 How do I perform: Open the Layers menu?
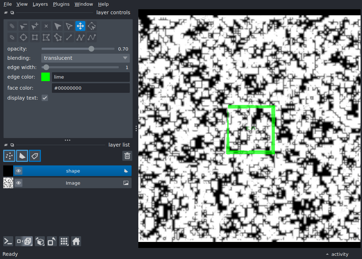click(x=40, y=4)
